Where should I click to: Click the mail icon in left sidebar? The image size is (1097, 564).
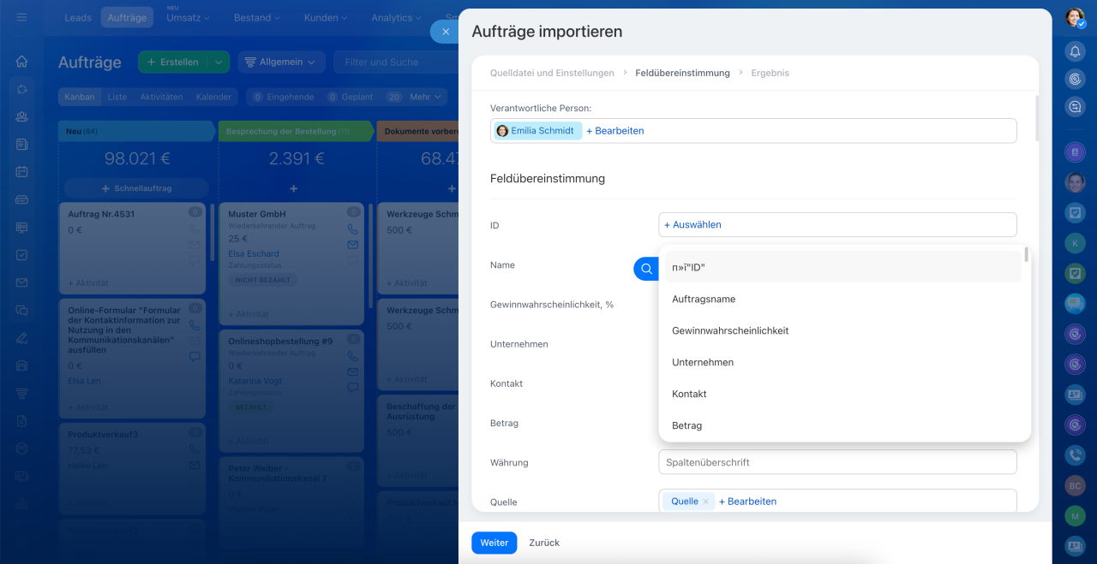[21, 282]
